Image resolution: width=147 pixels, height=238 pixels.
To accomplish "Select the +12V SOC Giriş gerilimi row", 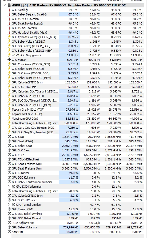I will tap(76, 55).
